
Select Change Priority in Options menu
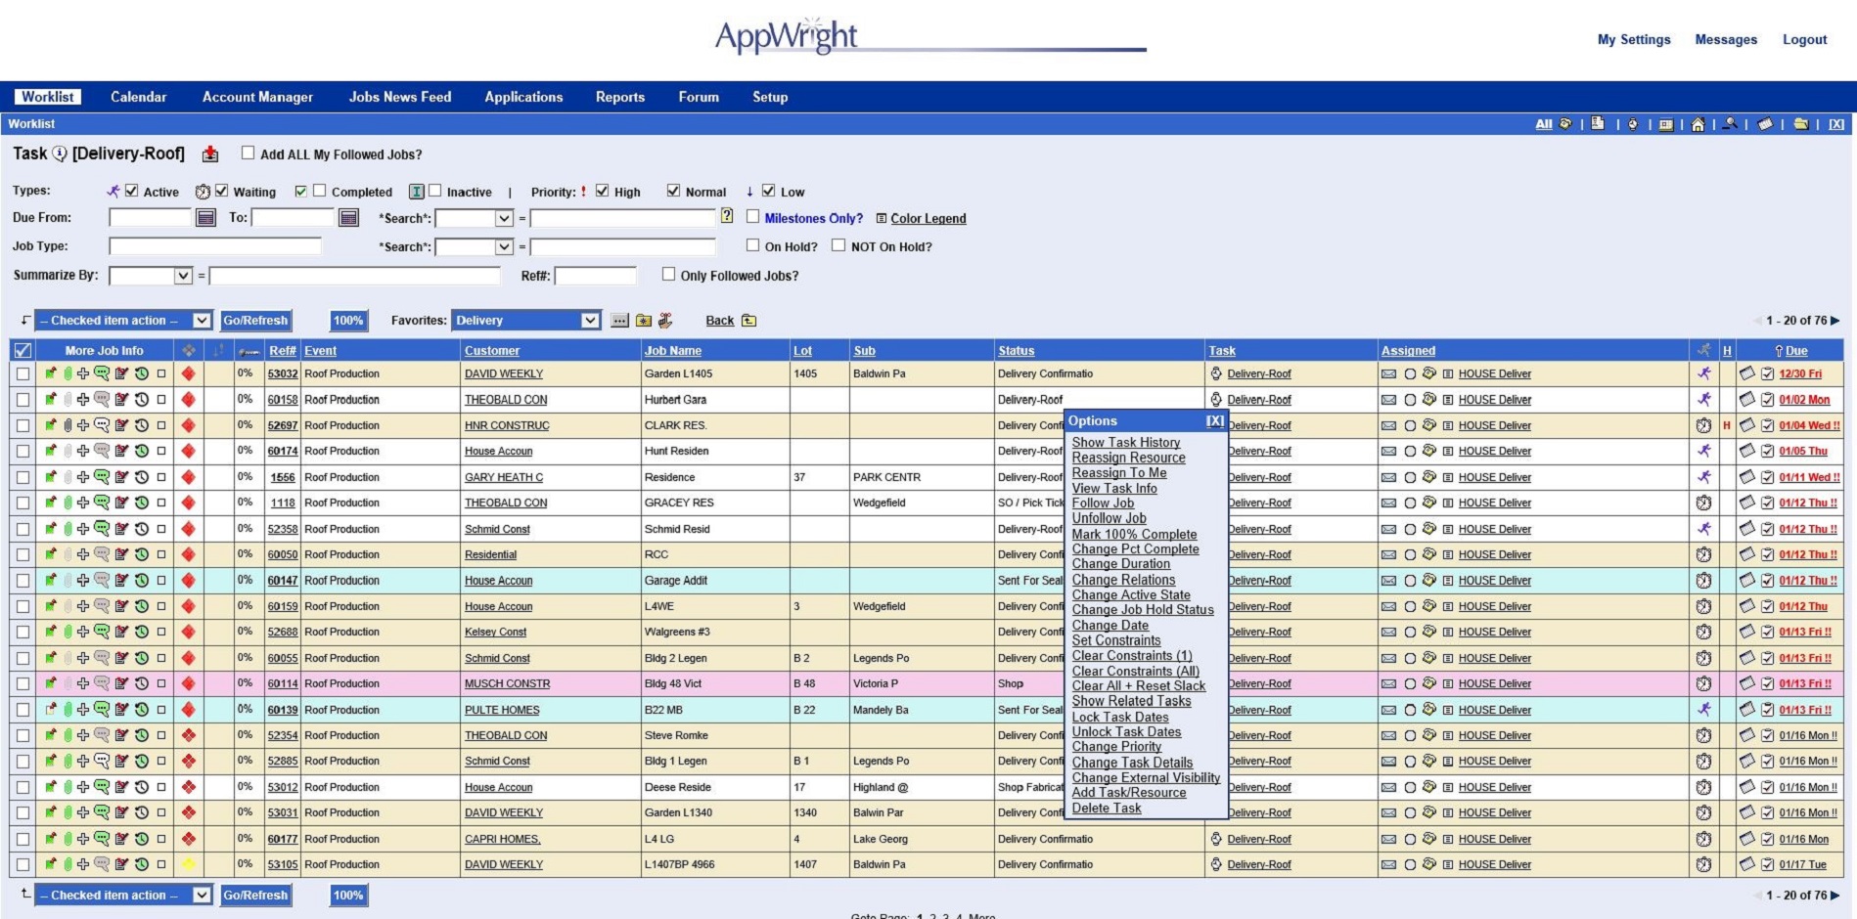[x=1116, y=747]
